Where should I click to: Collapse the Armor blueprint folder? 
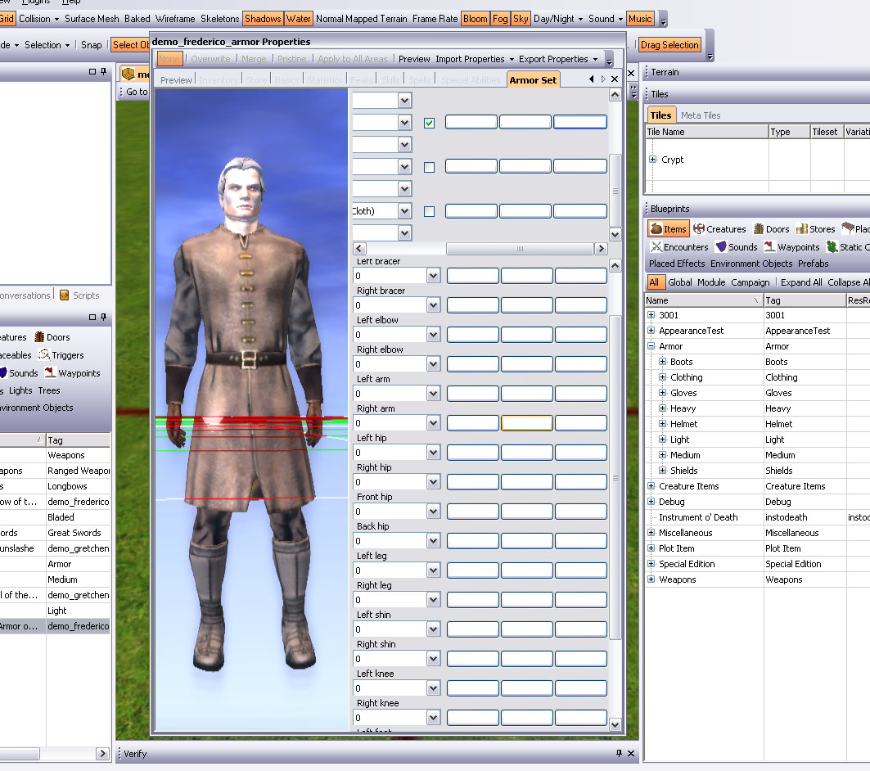(651, 346)
